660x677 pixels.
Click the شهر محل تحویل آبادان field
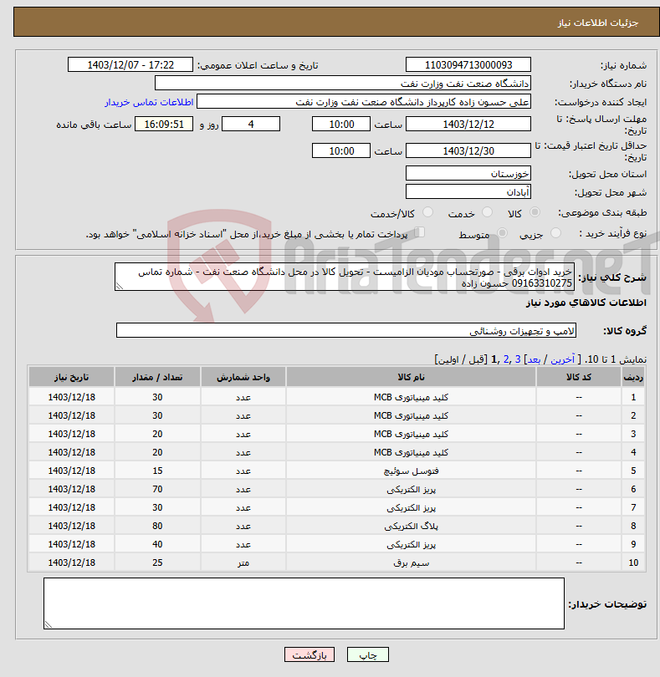[468, 191]
